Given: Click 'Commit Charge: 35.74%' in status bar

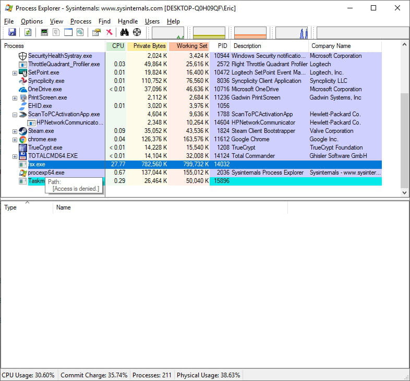Looking at the screenshot, I should coord(94,375).
